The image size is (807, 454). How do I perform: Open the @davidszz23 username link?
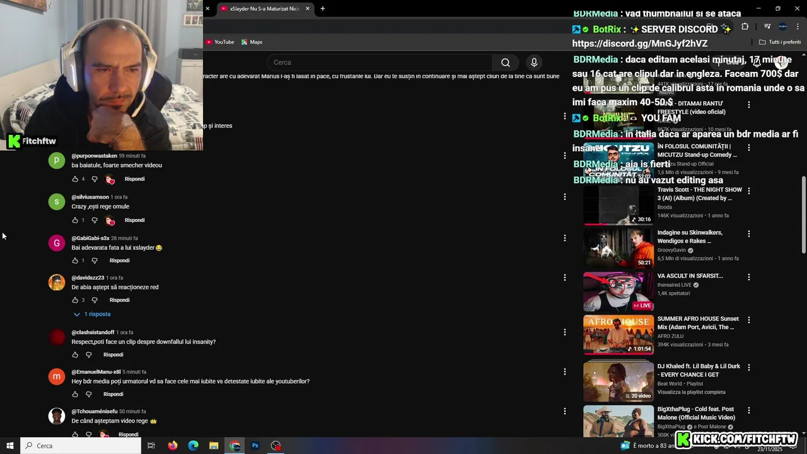point(88,278)
